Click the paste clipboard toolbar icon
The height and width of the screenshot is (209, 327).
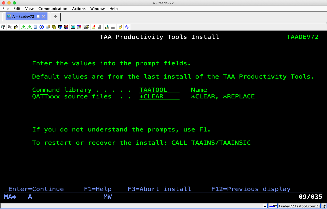coord(16,27)
